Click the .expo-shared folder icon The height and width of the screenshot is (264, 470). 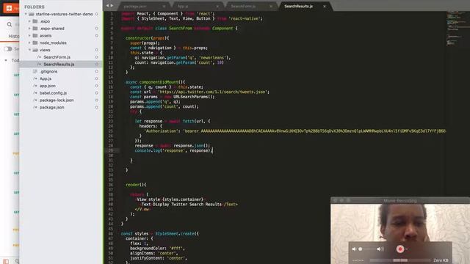pos(35,29)
